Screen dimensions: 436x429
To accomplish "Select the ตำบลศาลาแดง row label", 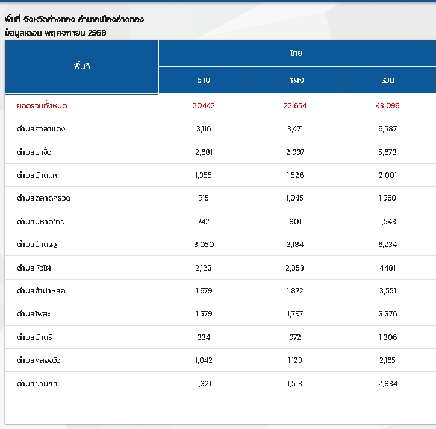I will (42, 129).
